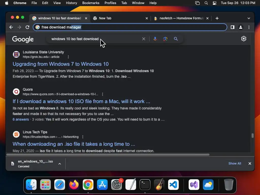This screenshot has height=195, width=260.
Task: Open macOS Control Center
Action: point(214,3)
